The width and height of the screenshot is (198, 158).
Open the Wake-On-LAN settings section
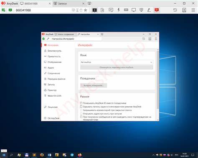(x=58, y=96)
